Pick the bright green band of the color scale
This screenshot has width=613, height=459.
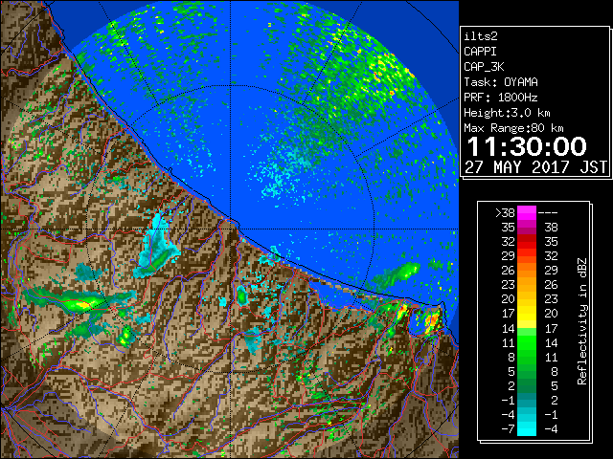click(527, 342)
